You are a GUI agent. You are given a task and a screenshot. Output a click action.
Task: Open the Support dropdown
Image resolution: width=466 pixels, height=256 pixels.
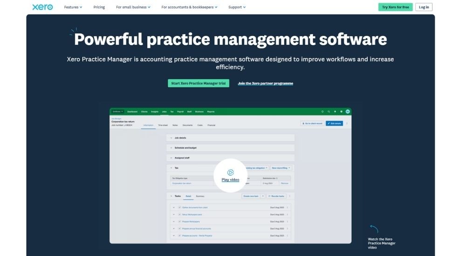click(237, 7)
